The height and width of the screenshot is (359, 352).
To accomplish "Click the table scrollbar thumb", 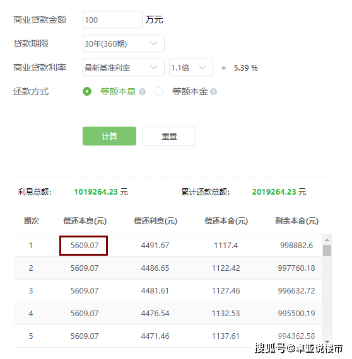I will point(327,250).
